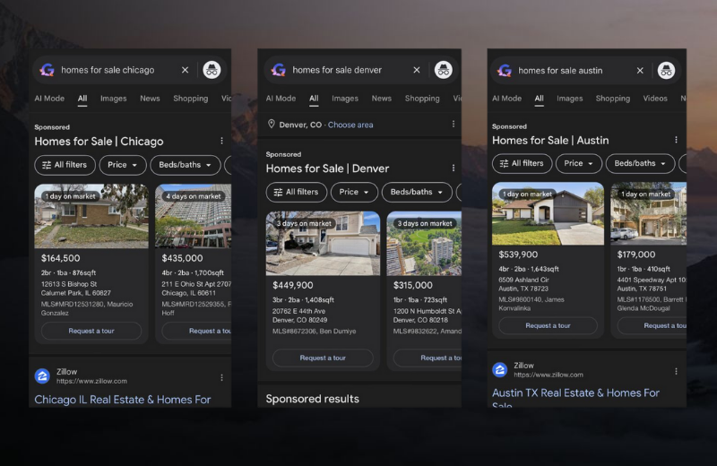Screen dimensions: 717x466
Task: Click the incognito avatar in the Denver search
Action: pyautogui.click(x=443, y=70)
